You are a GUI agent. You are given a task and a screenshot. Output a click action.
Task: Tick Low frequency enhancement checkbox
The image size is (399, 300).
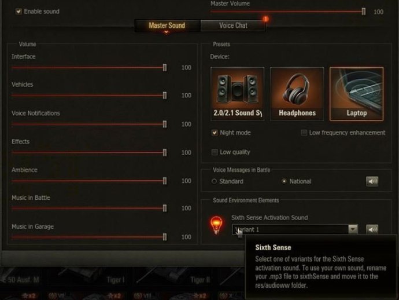pyautogui.click(x=304, y=133)
